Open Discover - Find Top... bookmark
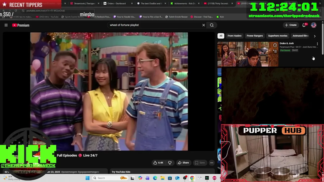This screenshot has height=182, width=324. (201, 17)
